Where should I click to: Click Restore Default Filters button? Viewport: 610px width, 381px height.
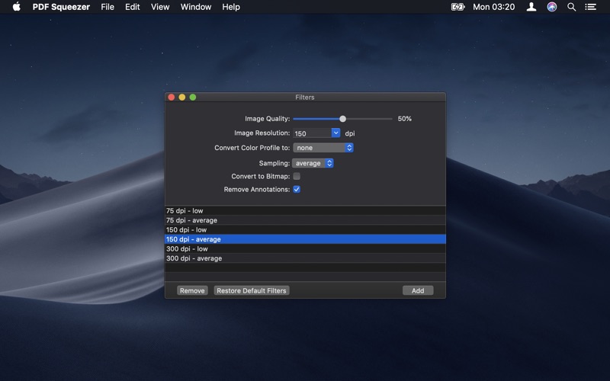point(252,290)
